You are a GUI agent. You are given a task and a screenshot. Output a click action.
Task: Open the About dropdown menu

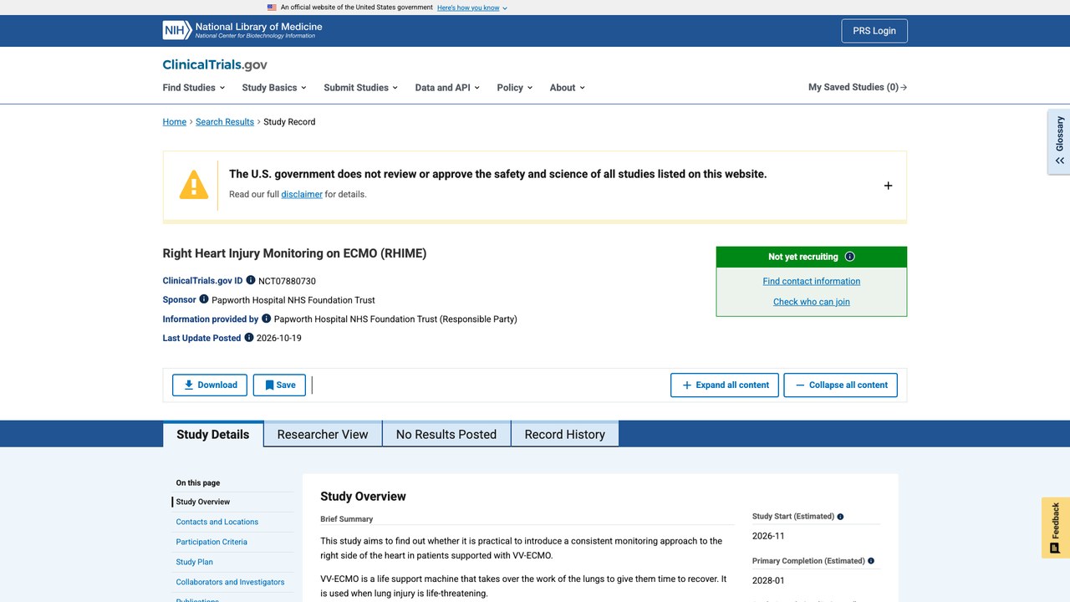pos(568,87)
